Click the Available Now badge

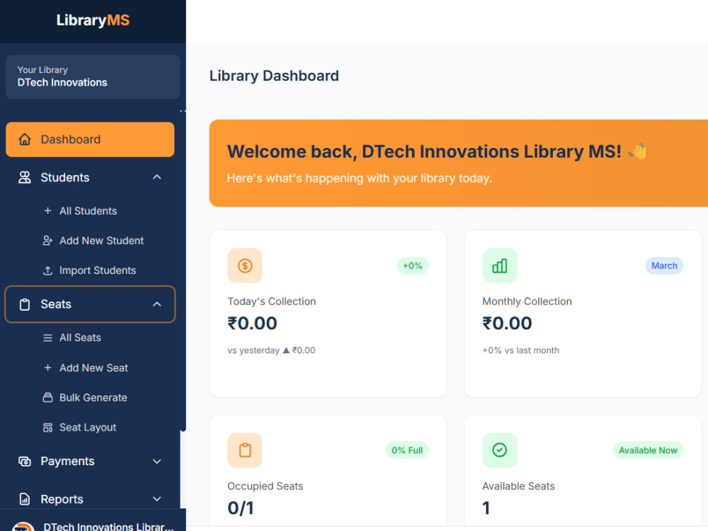[x=648, y=450]
